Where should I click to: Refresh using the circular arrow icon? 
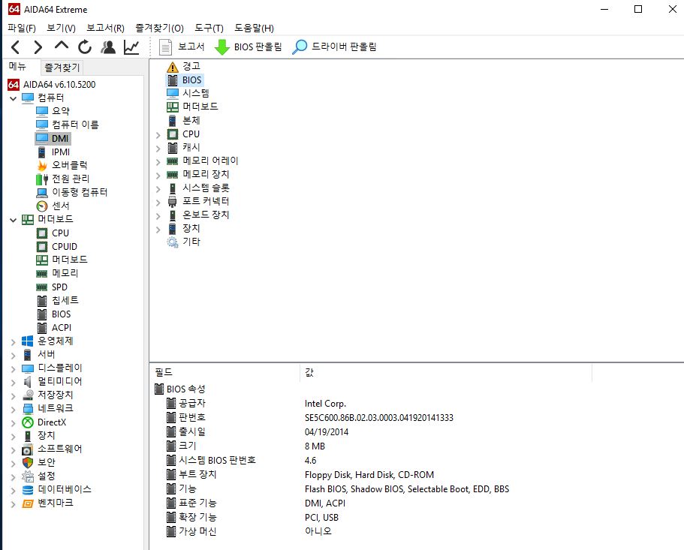85,47
